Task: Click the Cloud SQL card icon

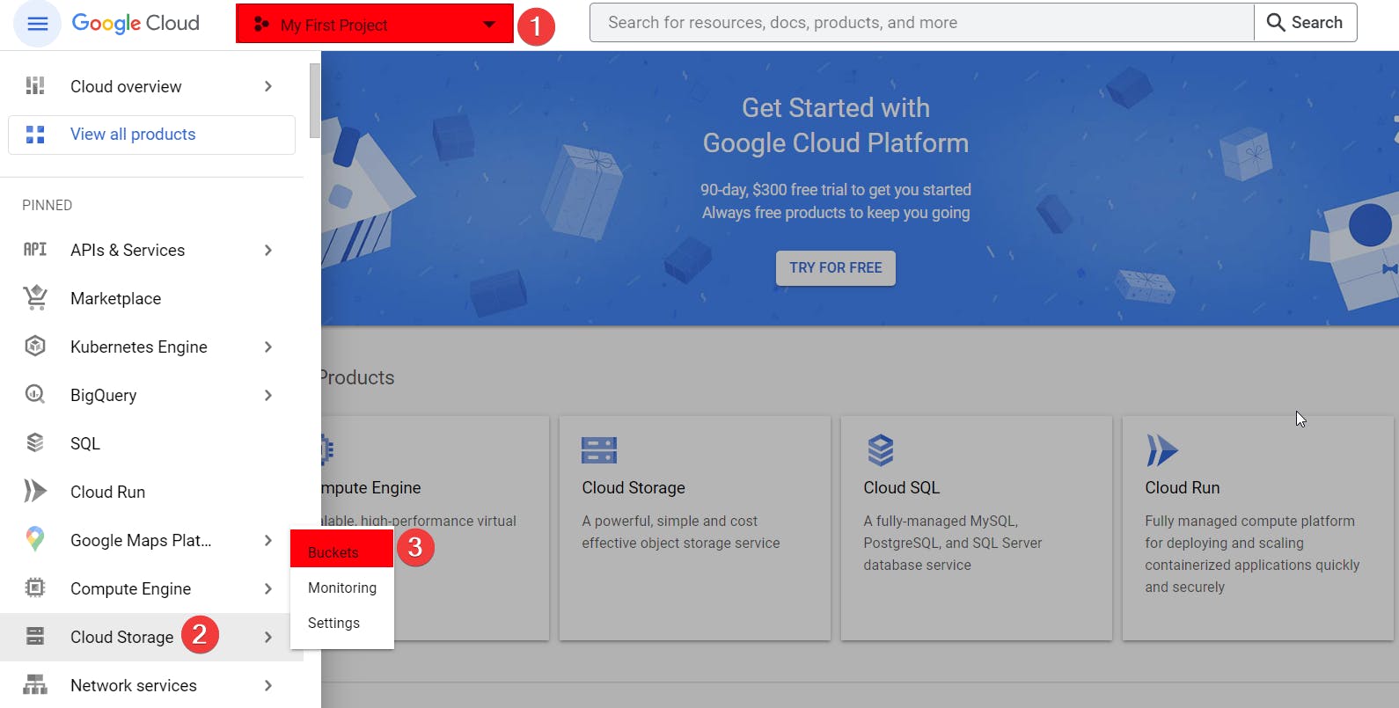Action: [x=881, y=450]
